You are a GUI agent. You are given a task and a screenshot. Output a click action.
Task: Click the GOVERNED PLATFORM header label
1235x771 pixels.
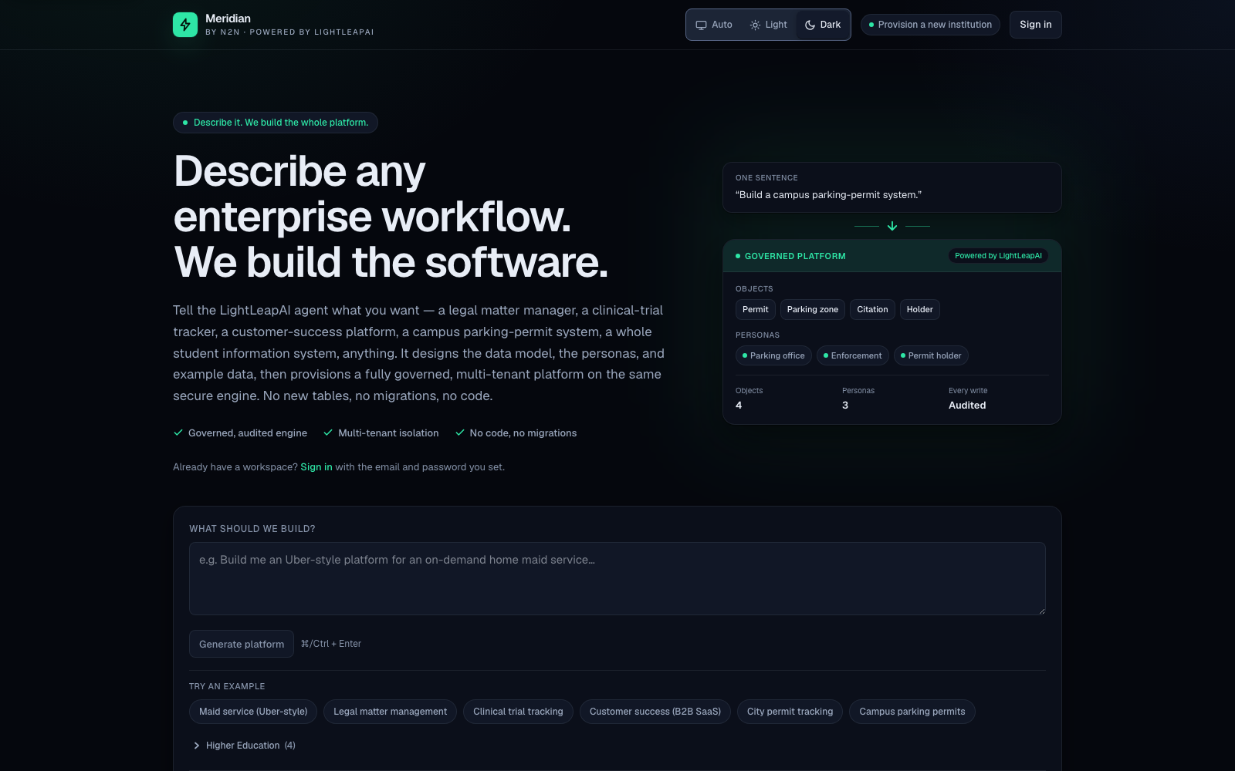click(x=795, y=256)
